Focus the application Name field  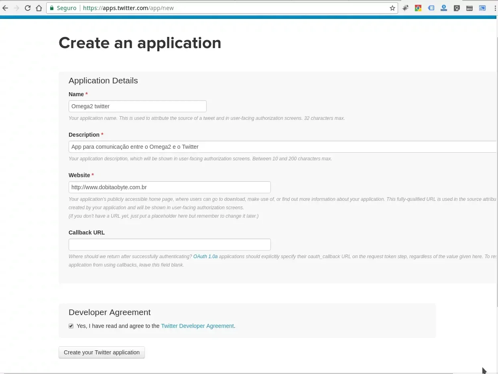pos(138,106)
